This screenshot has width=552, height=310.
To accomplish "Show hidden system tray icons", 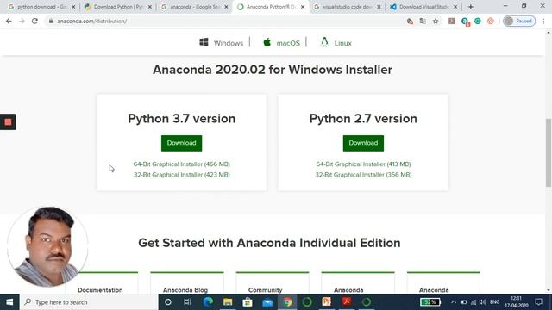I will (x=454, y=302).
